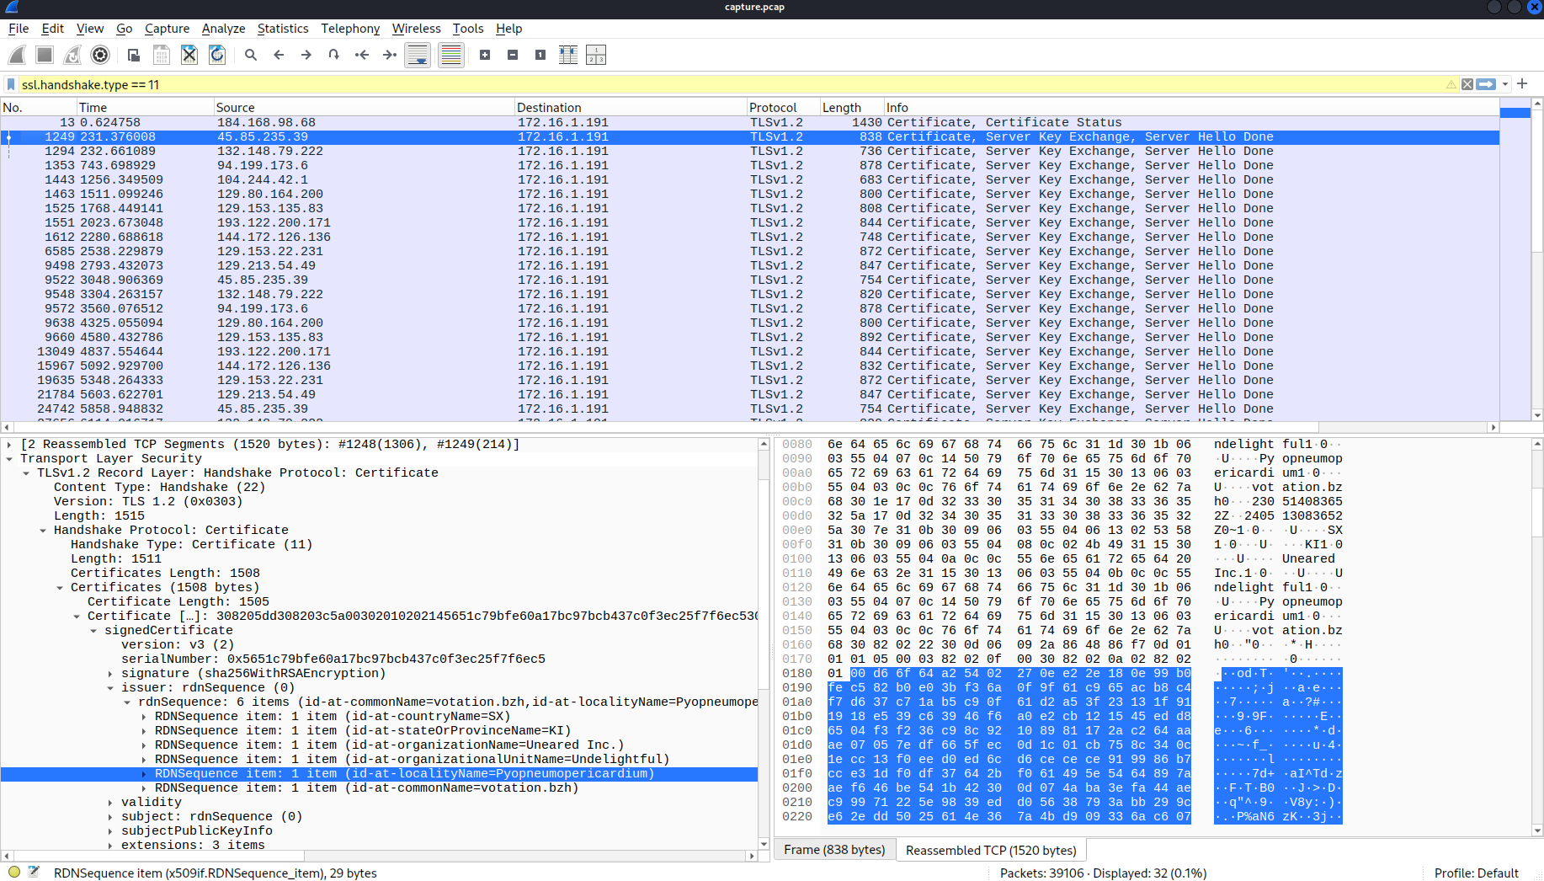This screenshot has width=1544, height=881.
Task: Apply the display filter with arrow button
Action: click(1486, 84)
